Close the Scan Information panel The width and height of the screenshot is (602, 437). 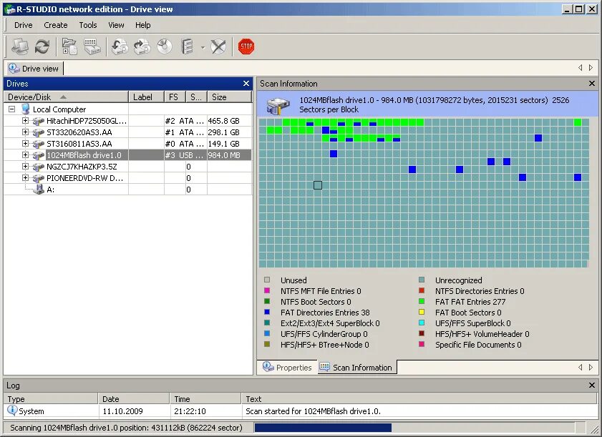[x=592, y=83]
